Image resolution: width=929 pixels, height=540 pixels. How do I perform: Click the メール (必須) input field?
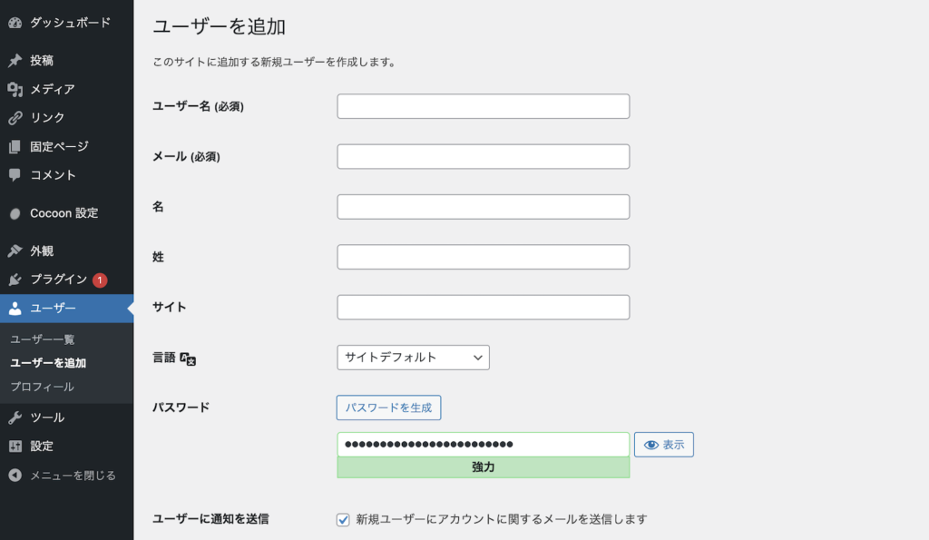click(x=483, y=155)
